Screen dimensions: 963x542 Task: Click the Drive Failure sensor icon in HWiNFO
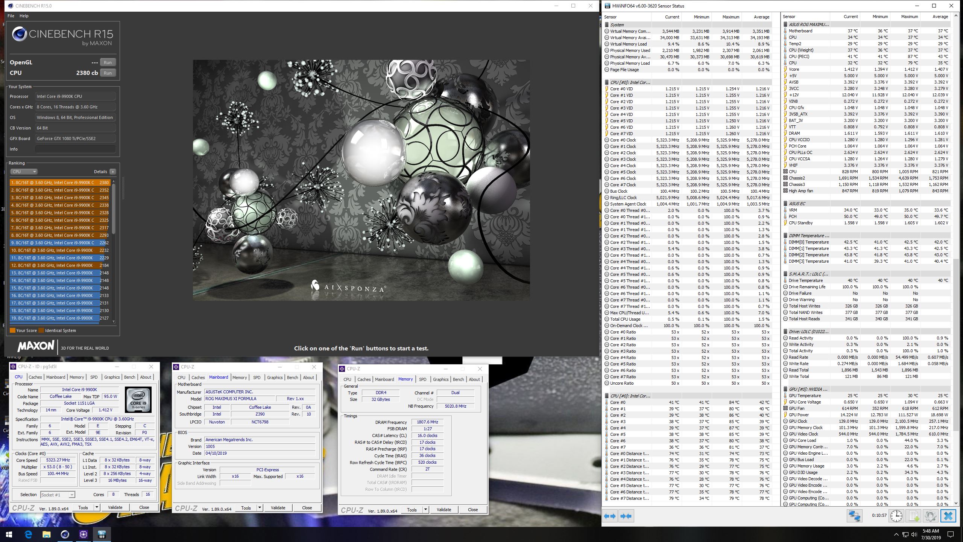(x=785, y=293)
